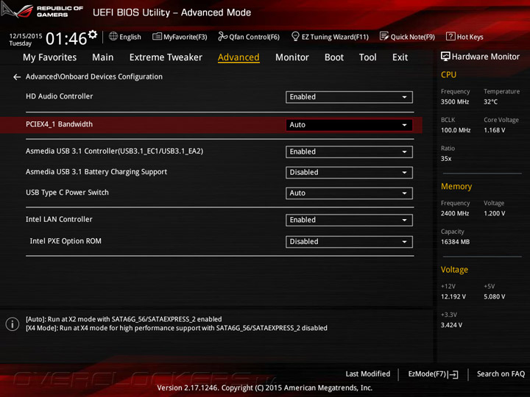Click the settings gear next to the clock
Viewport: 530px width, 397px height.
pos(92,35)
